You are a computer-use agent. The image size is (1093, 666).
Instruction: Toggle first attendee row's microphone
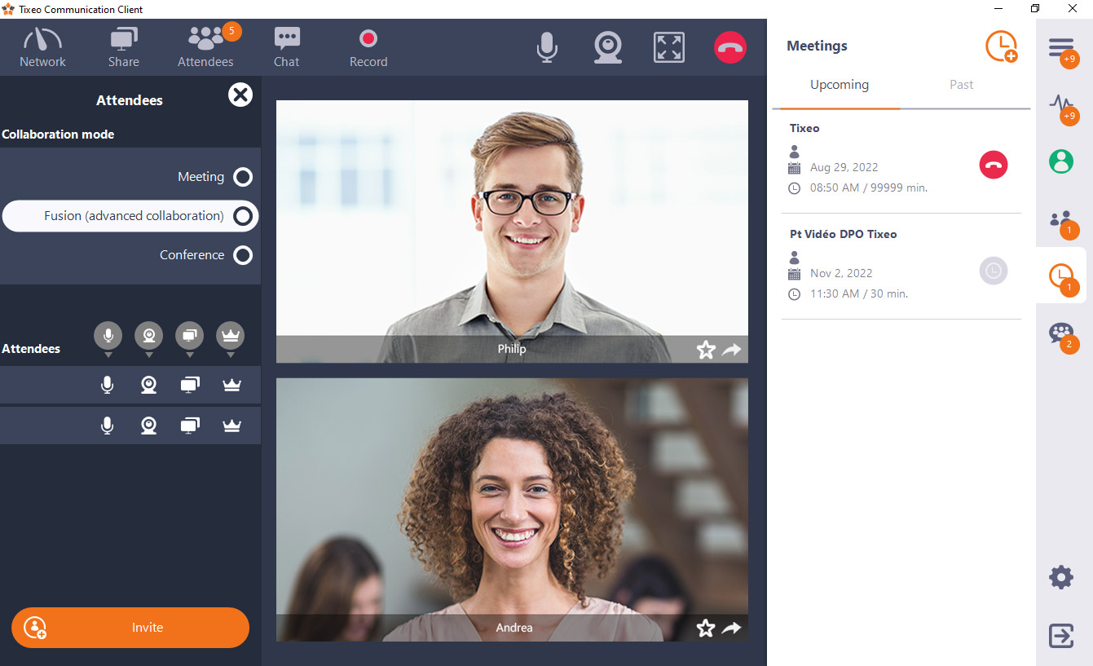pos(107,385)
